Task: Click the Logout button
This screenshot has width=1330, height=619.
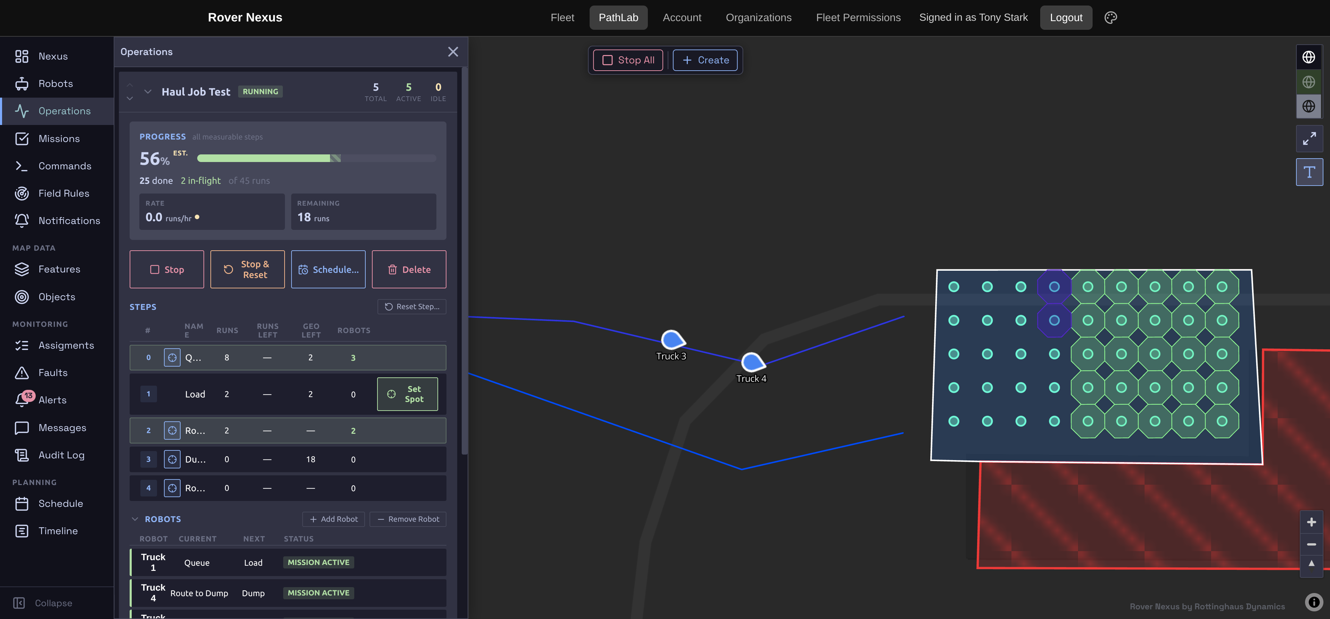Action: (x=1066, y=18)
